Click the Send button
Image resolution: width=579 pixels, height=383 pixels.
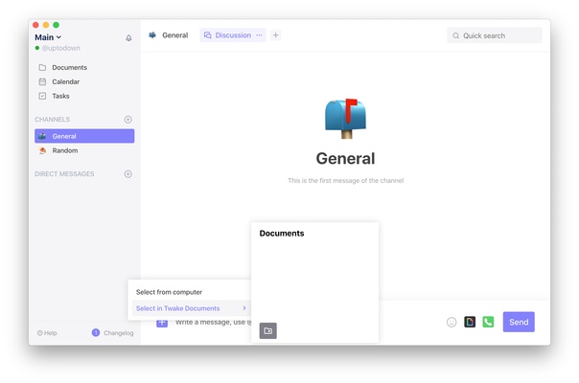click(x=519, y=322)
